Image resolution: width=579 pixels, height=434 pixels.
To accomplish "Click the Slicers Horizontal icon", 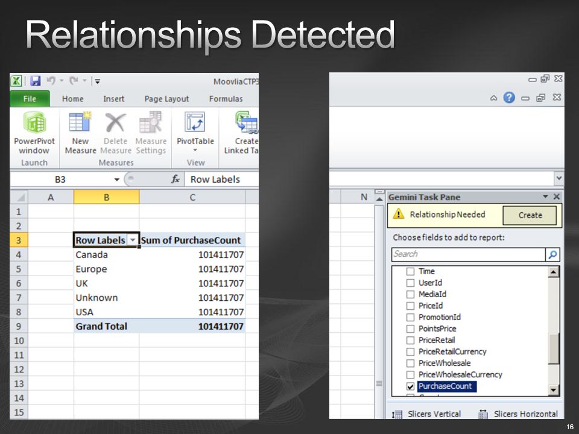I will [483, 415].
